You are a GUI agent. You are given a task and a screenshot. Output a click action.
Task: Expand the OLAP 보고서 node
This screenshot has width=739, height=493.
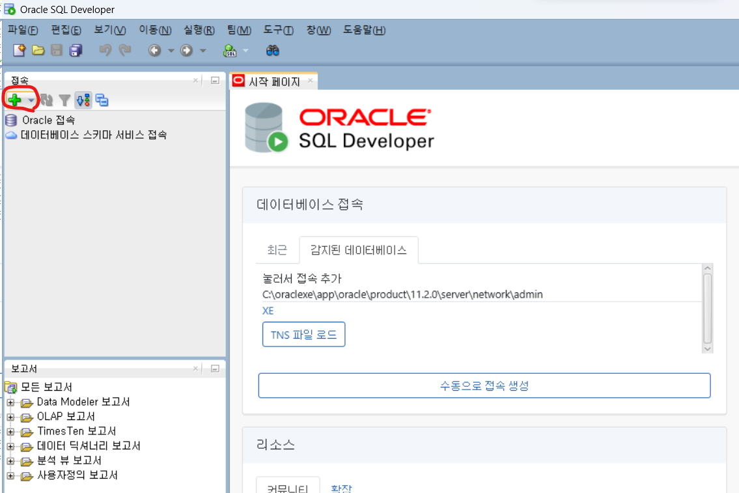[11, 417]
